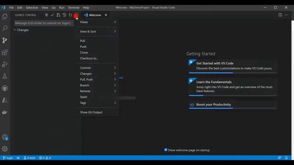Click the 0 tests status bar item
The image size is (294, 165).
(29, 158)
